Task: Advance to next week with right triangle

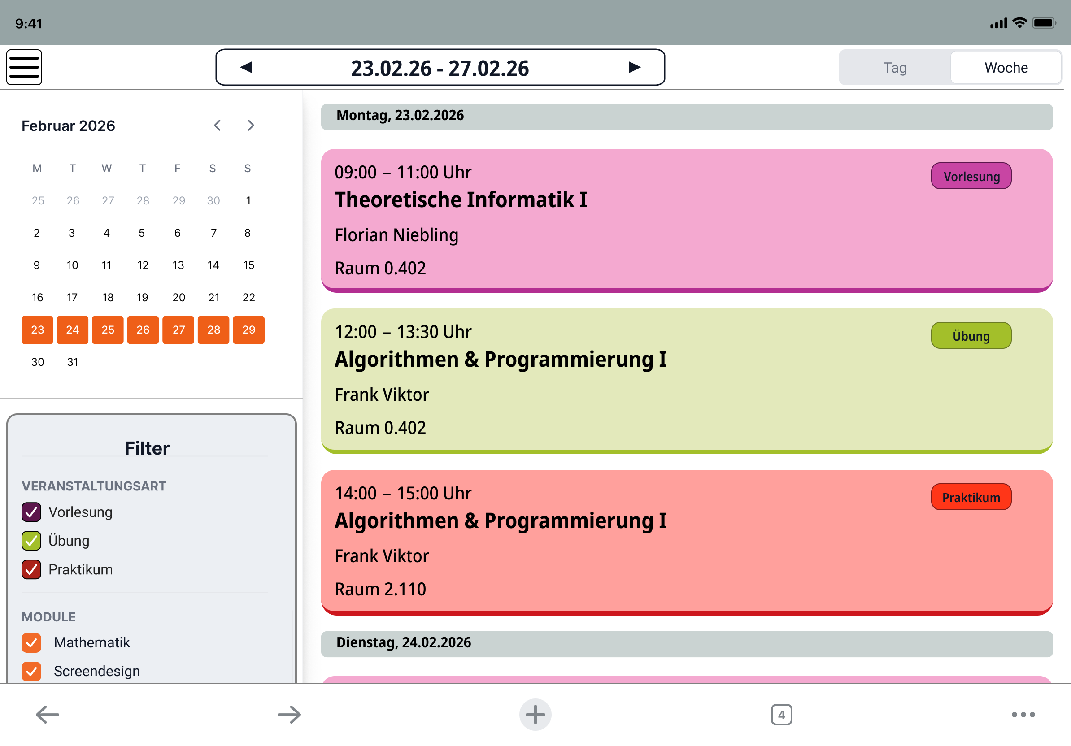Action: (x=634, y=68)
